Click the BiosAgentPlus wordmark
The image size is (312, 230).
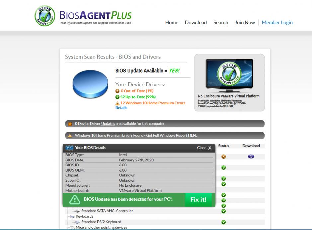click(96, 15)
